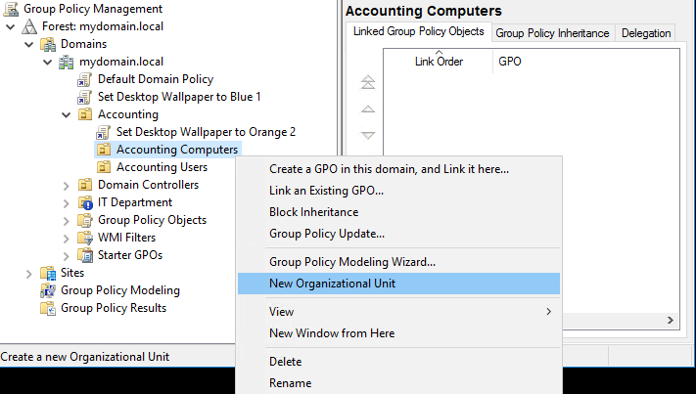Collapse the Domains node
Viewport: 696px width, 394px height.
[x=28, y=44]
